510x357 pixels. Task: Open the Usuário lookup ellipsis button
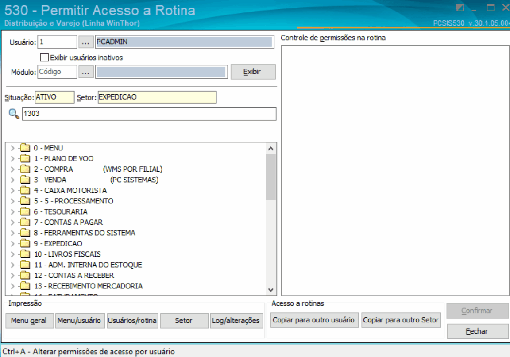coord(85,42)
